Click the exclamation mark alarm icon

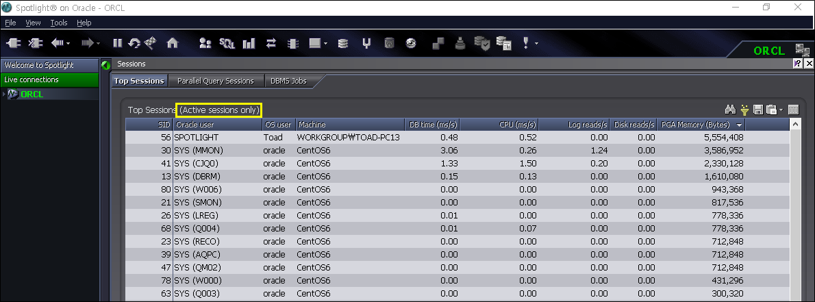click(x=525, y=44)
